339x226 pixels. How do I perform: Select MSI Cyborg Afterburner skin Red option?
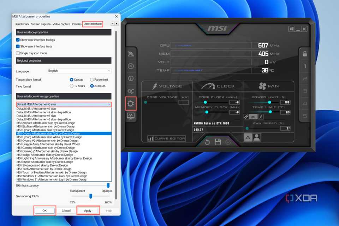click(64, 133)
